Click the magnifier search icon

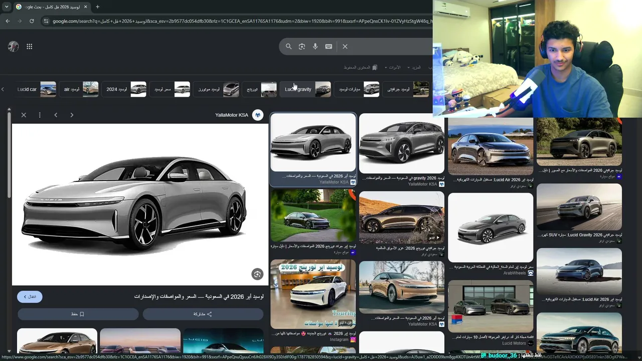click(288, 47)
